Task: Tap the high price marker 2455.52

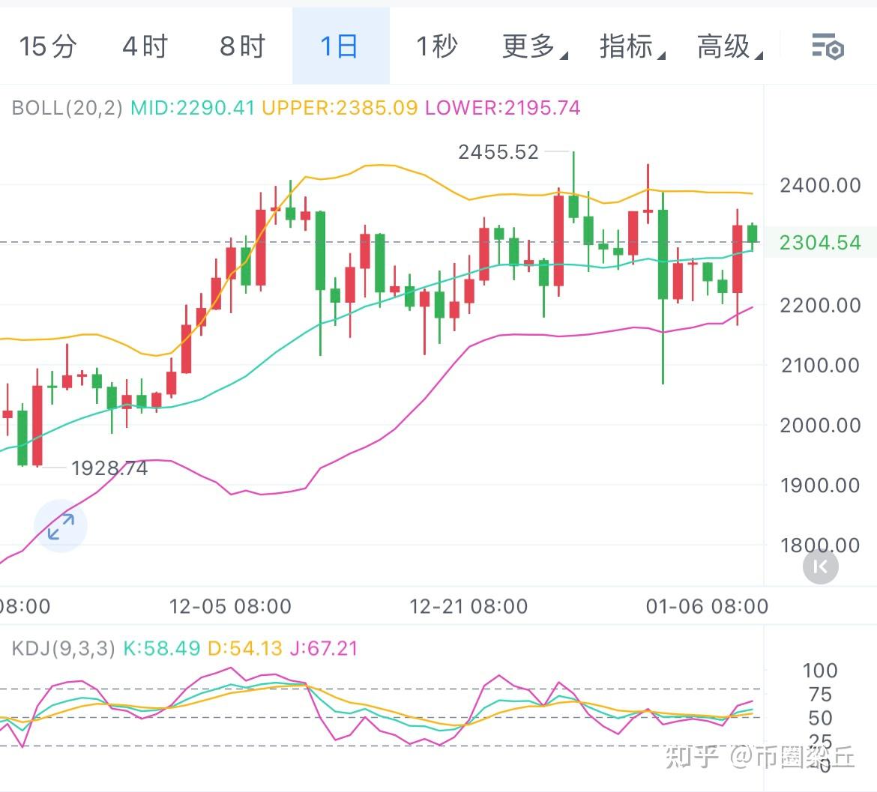Action: coord(498,152)
